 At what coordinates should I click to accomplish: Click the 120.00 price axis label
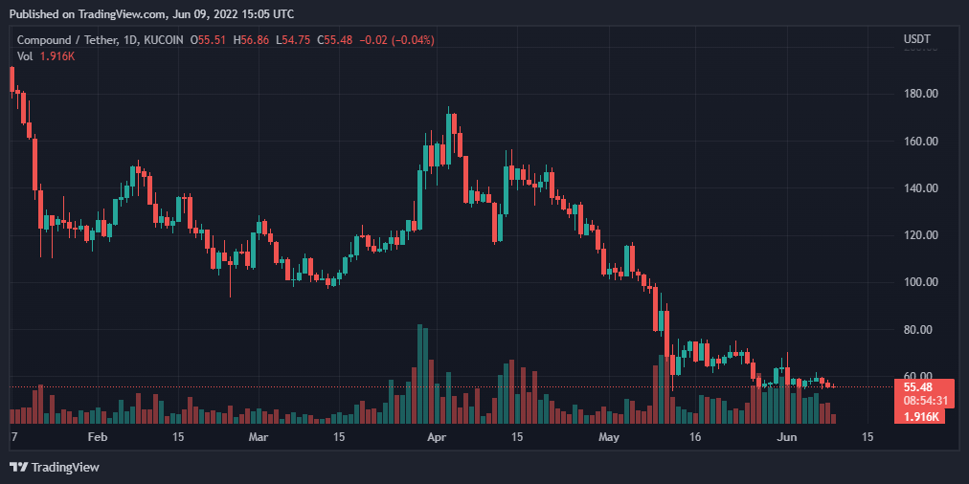(921, 234)
